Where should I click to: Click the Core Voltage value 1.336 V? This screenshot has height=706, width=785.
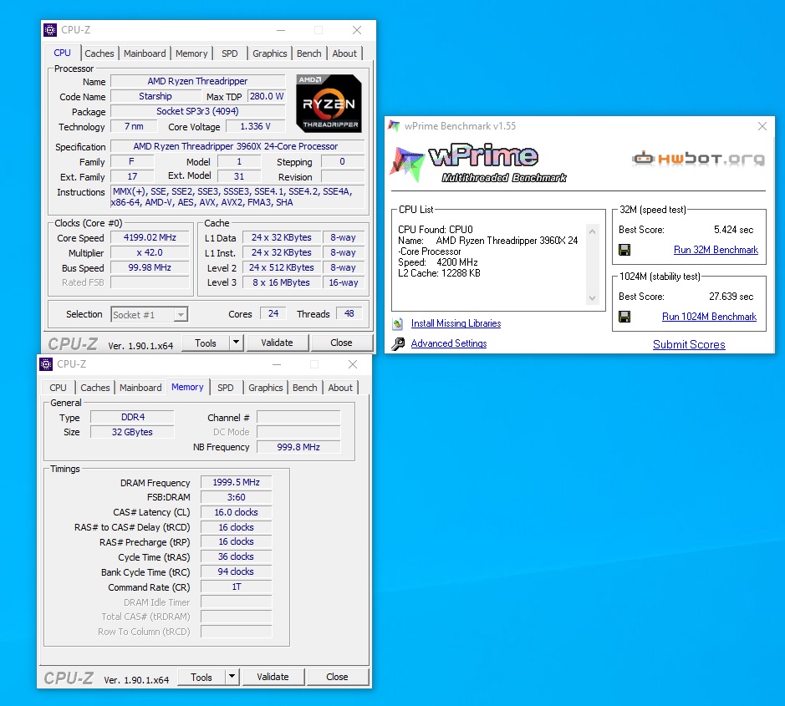coord(255,127)
